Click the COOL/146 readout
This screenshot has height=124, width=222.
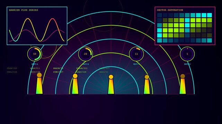point(12,72)
